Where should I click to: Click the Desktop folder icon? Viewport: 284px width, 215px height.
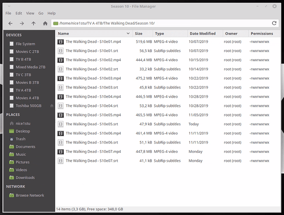point(12,131)
